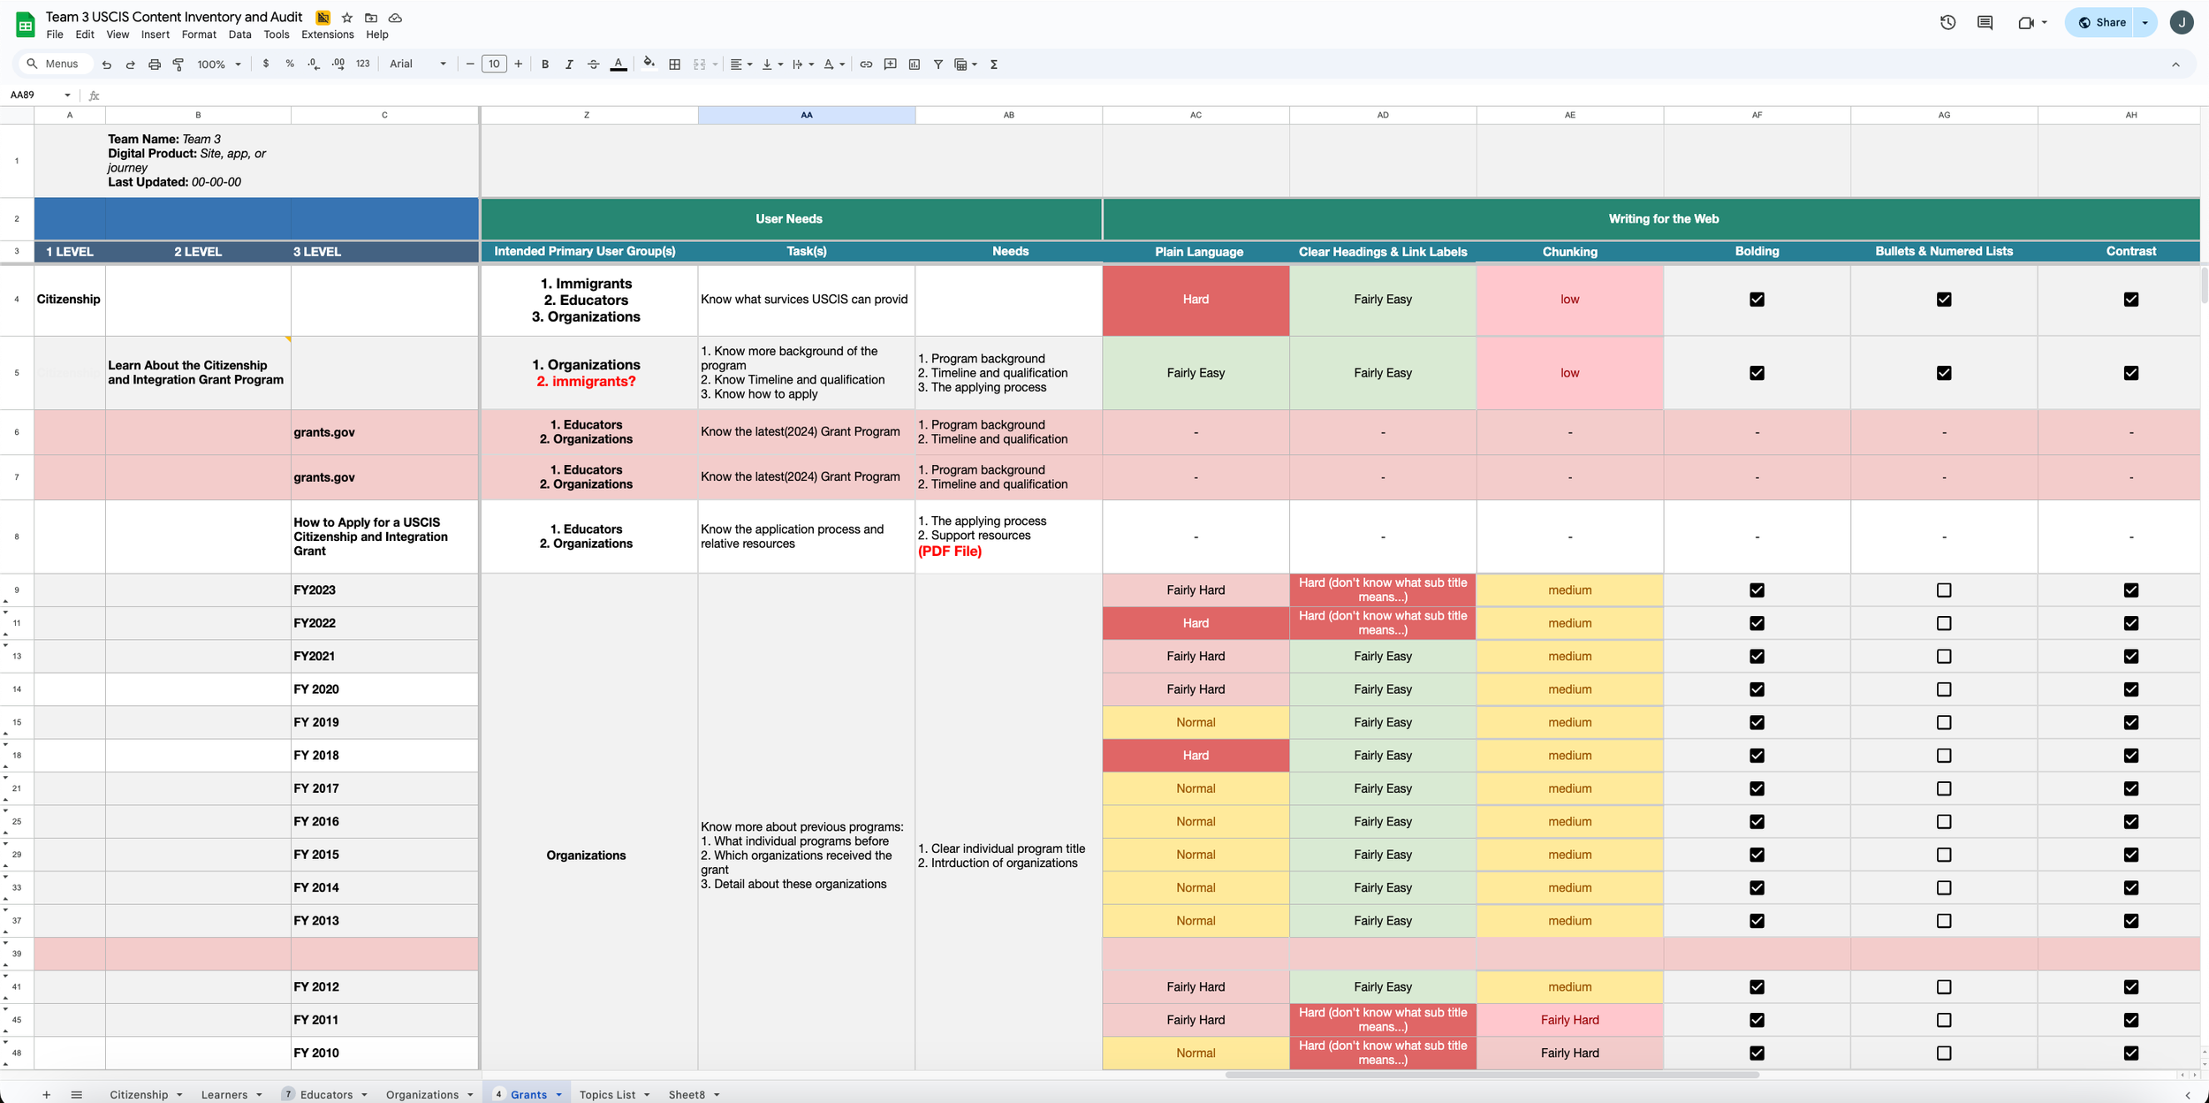Toggle Contrast checkbox in FY 2010 row

[x=2130, y=1054]
